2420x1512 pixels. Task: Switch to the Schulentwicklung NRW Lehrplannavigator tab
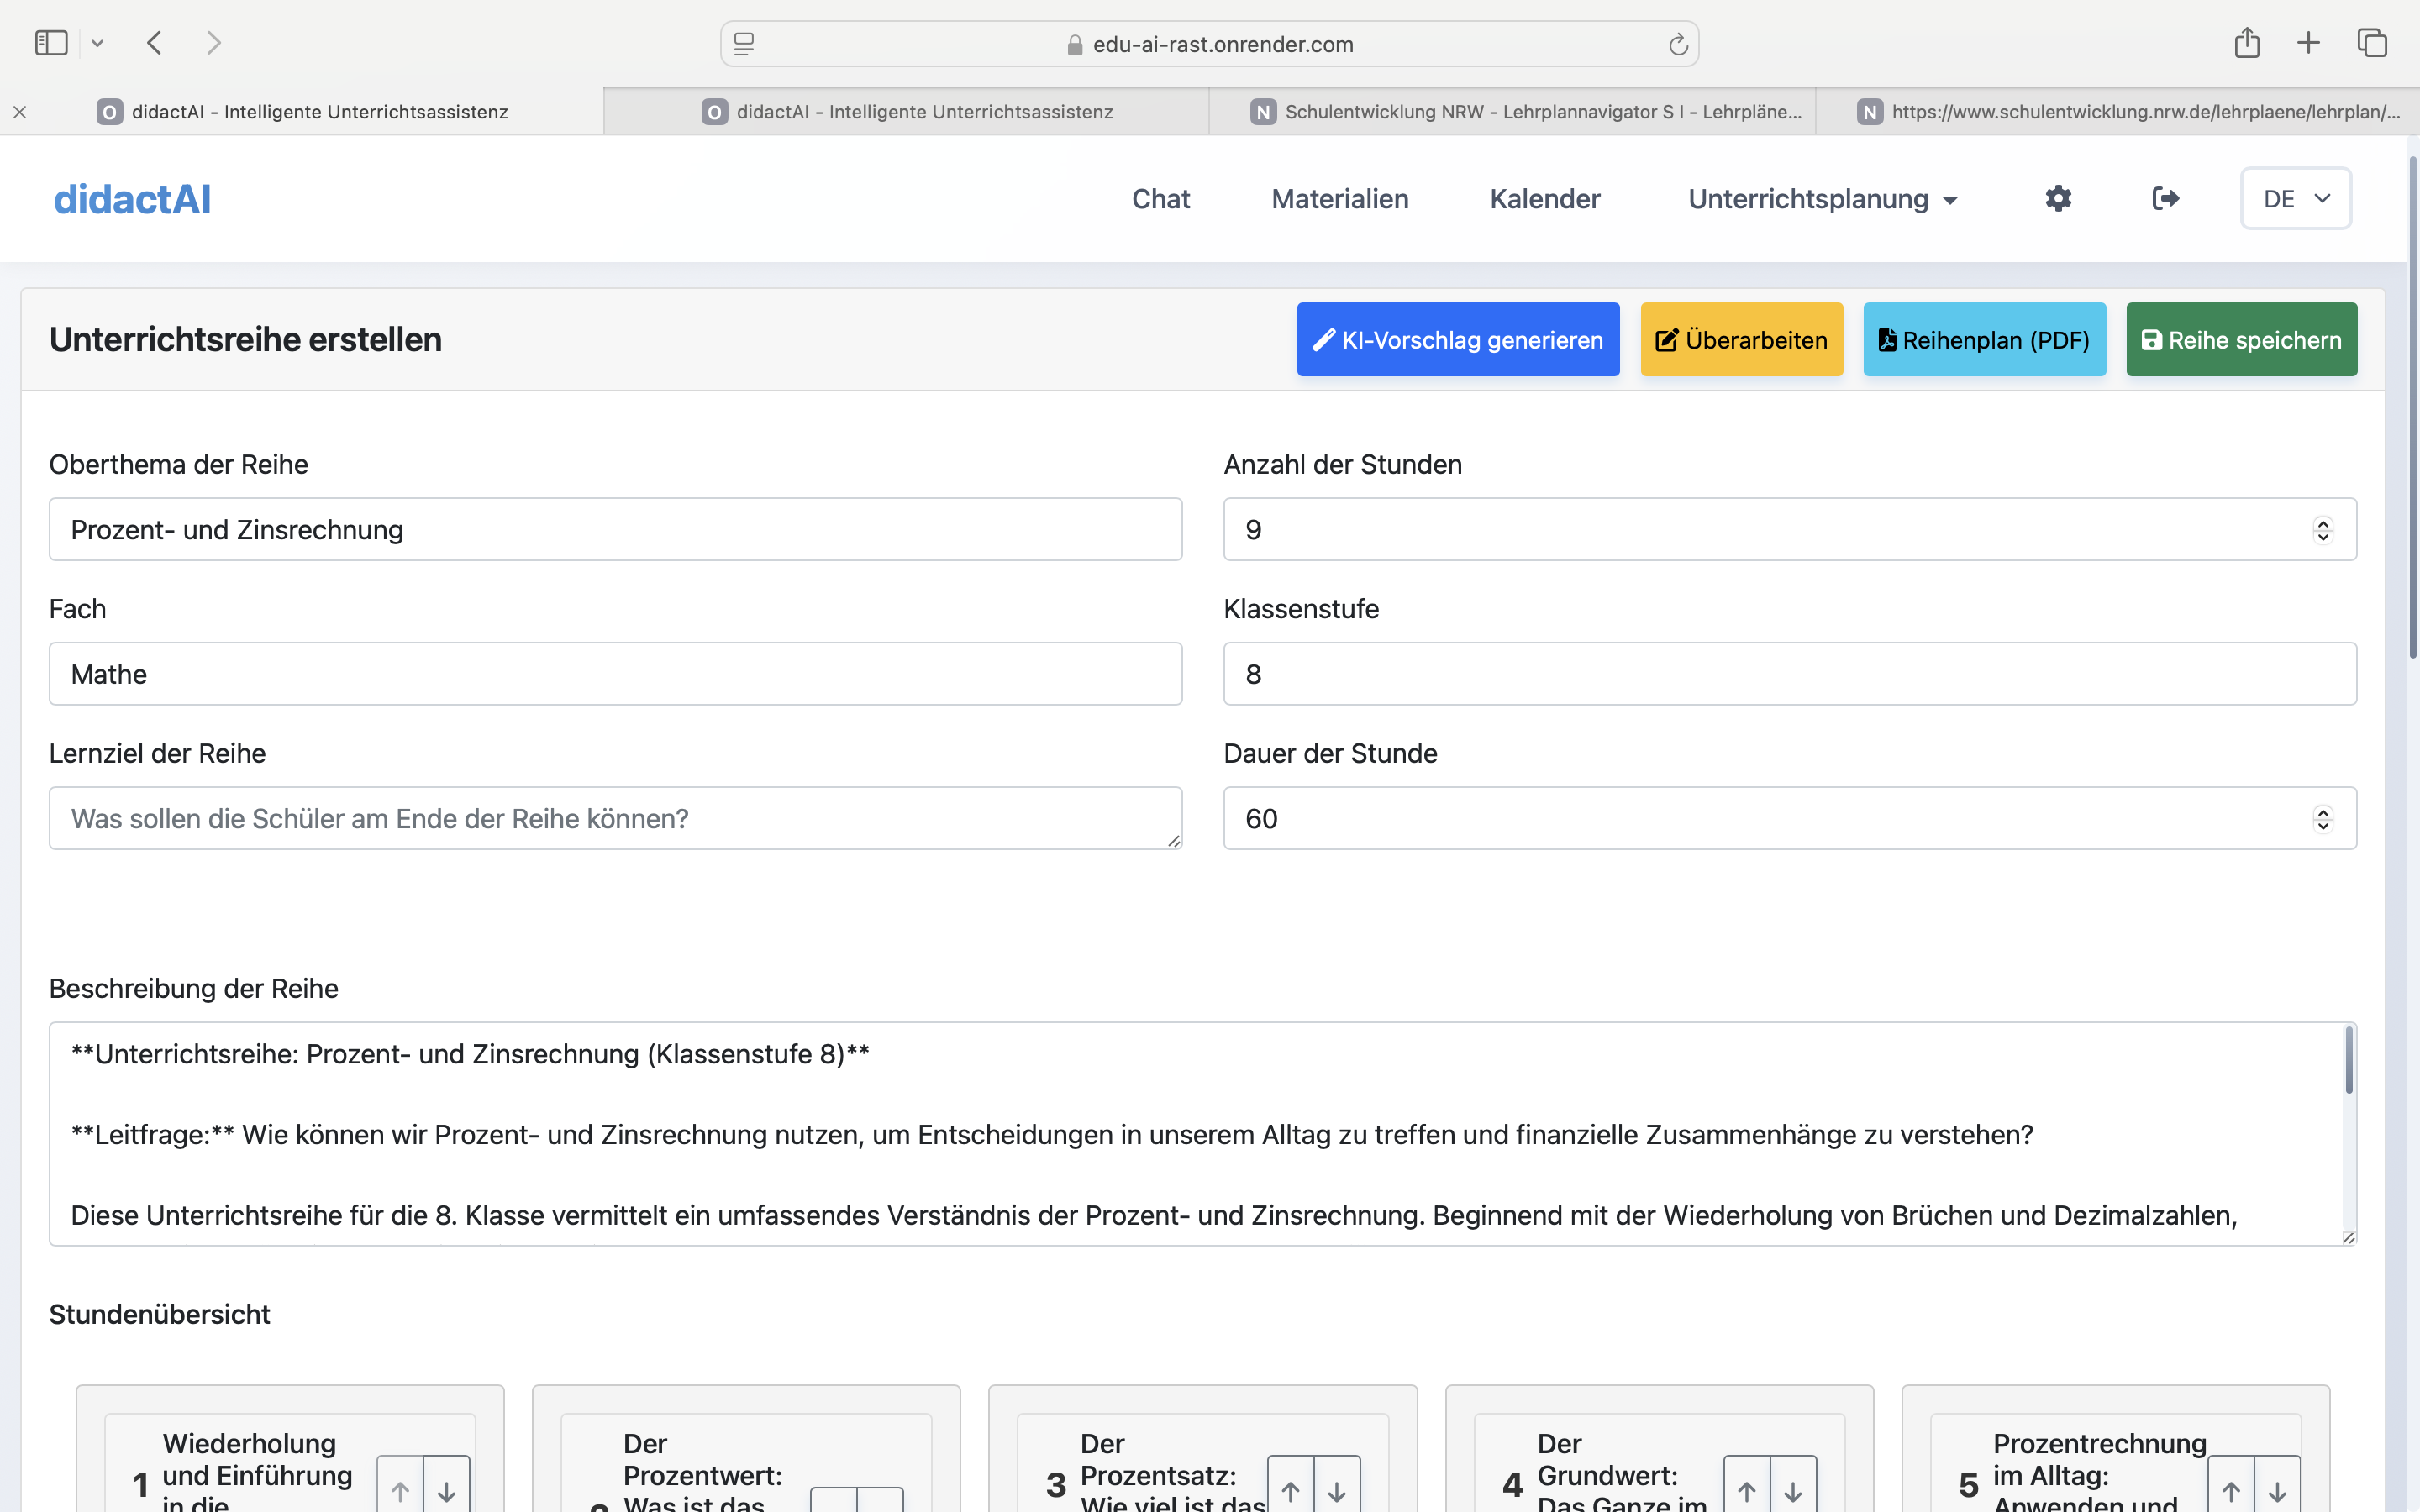pyautogui.click(x=1512, y=112)
